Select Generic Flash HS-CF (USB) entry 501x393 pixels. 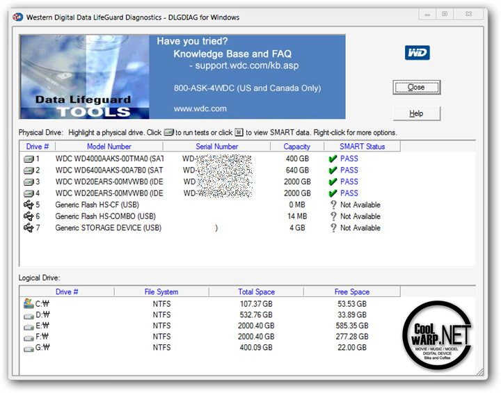tap(97, 204)
